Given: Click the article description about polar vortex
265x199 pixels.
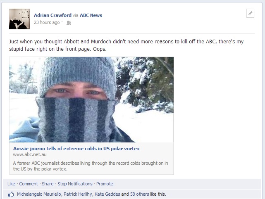Looking at the screenshot, I should (x=91, y=166).
